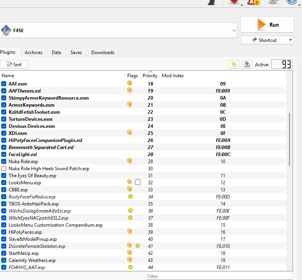The width and height of the screenshot is (302, 280).
Task: Click the plugin list vertical scrollbar
Action: coord(289,139)
